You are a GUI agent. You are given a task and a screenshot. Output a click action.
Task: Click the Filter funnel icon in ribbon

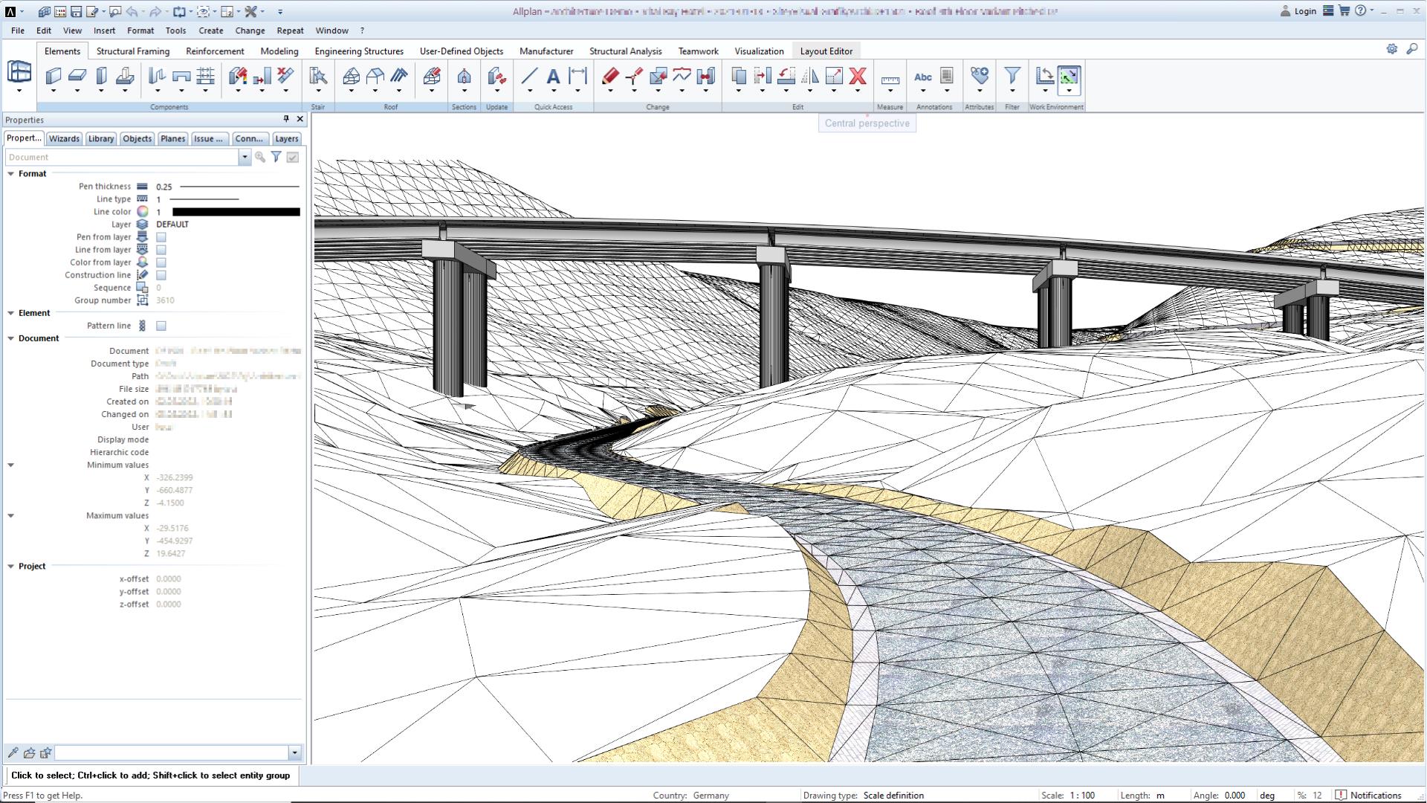point(1012,76)
